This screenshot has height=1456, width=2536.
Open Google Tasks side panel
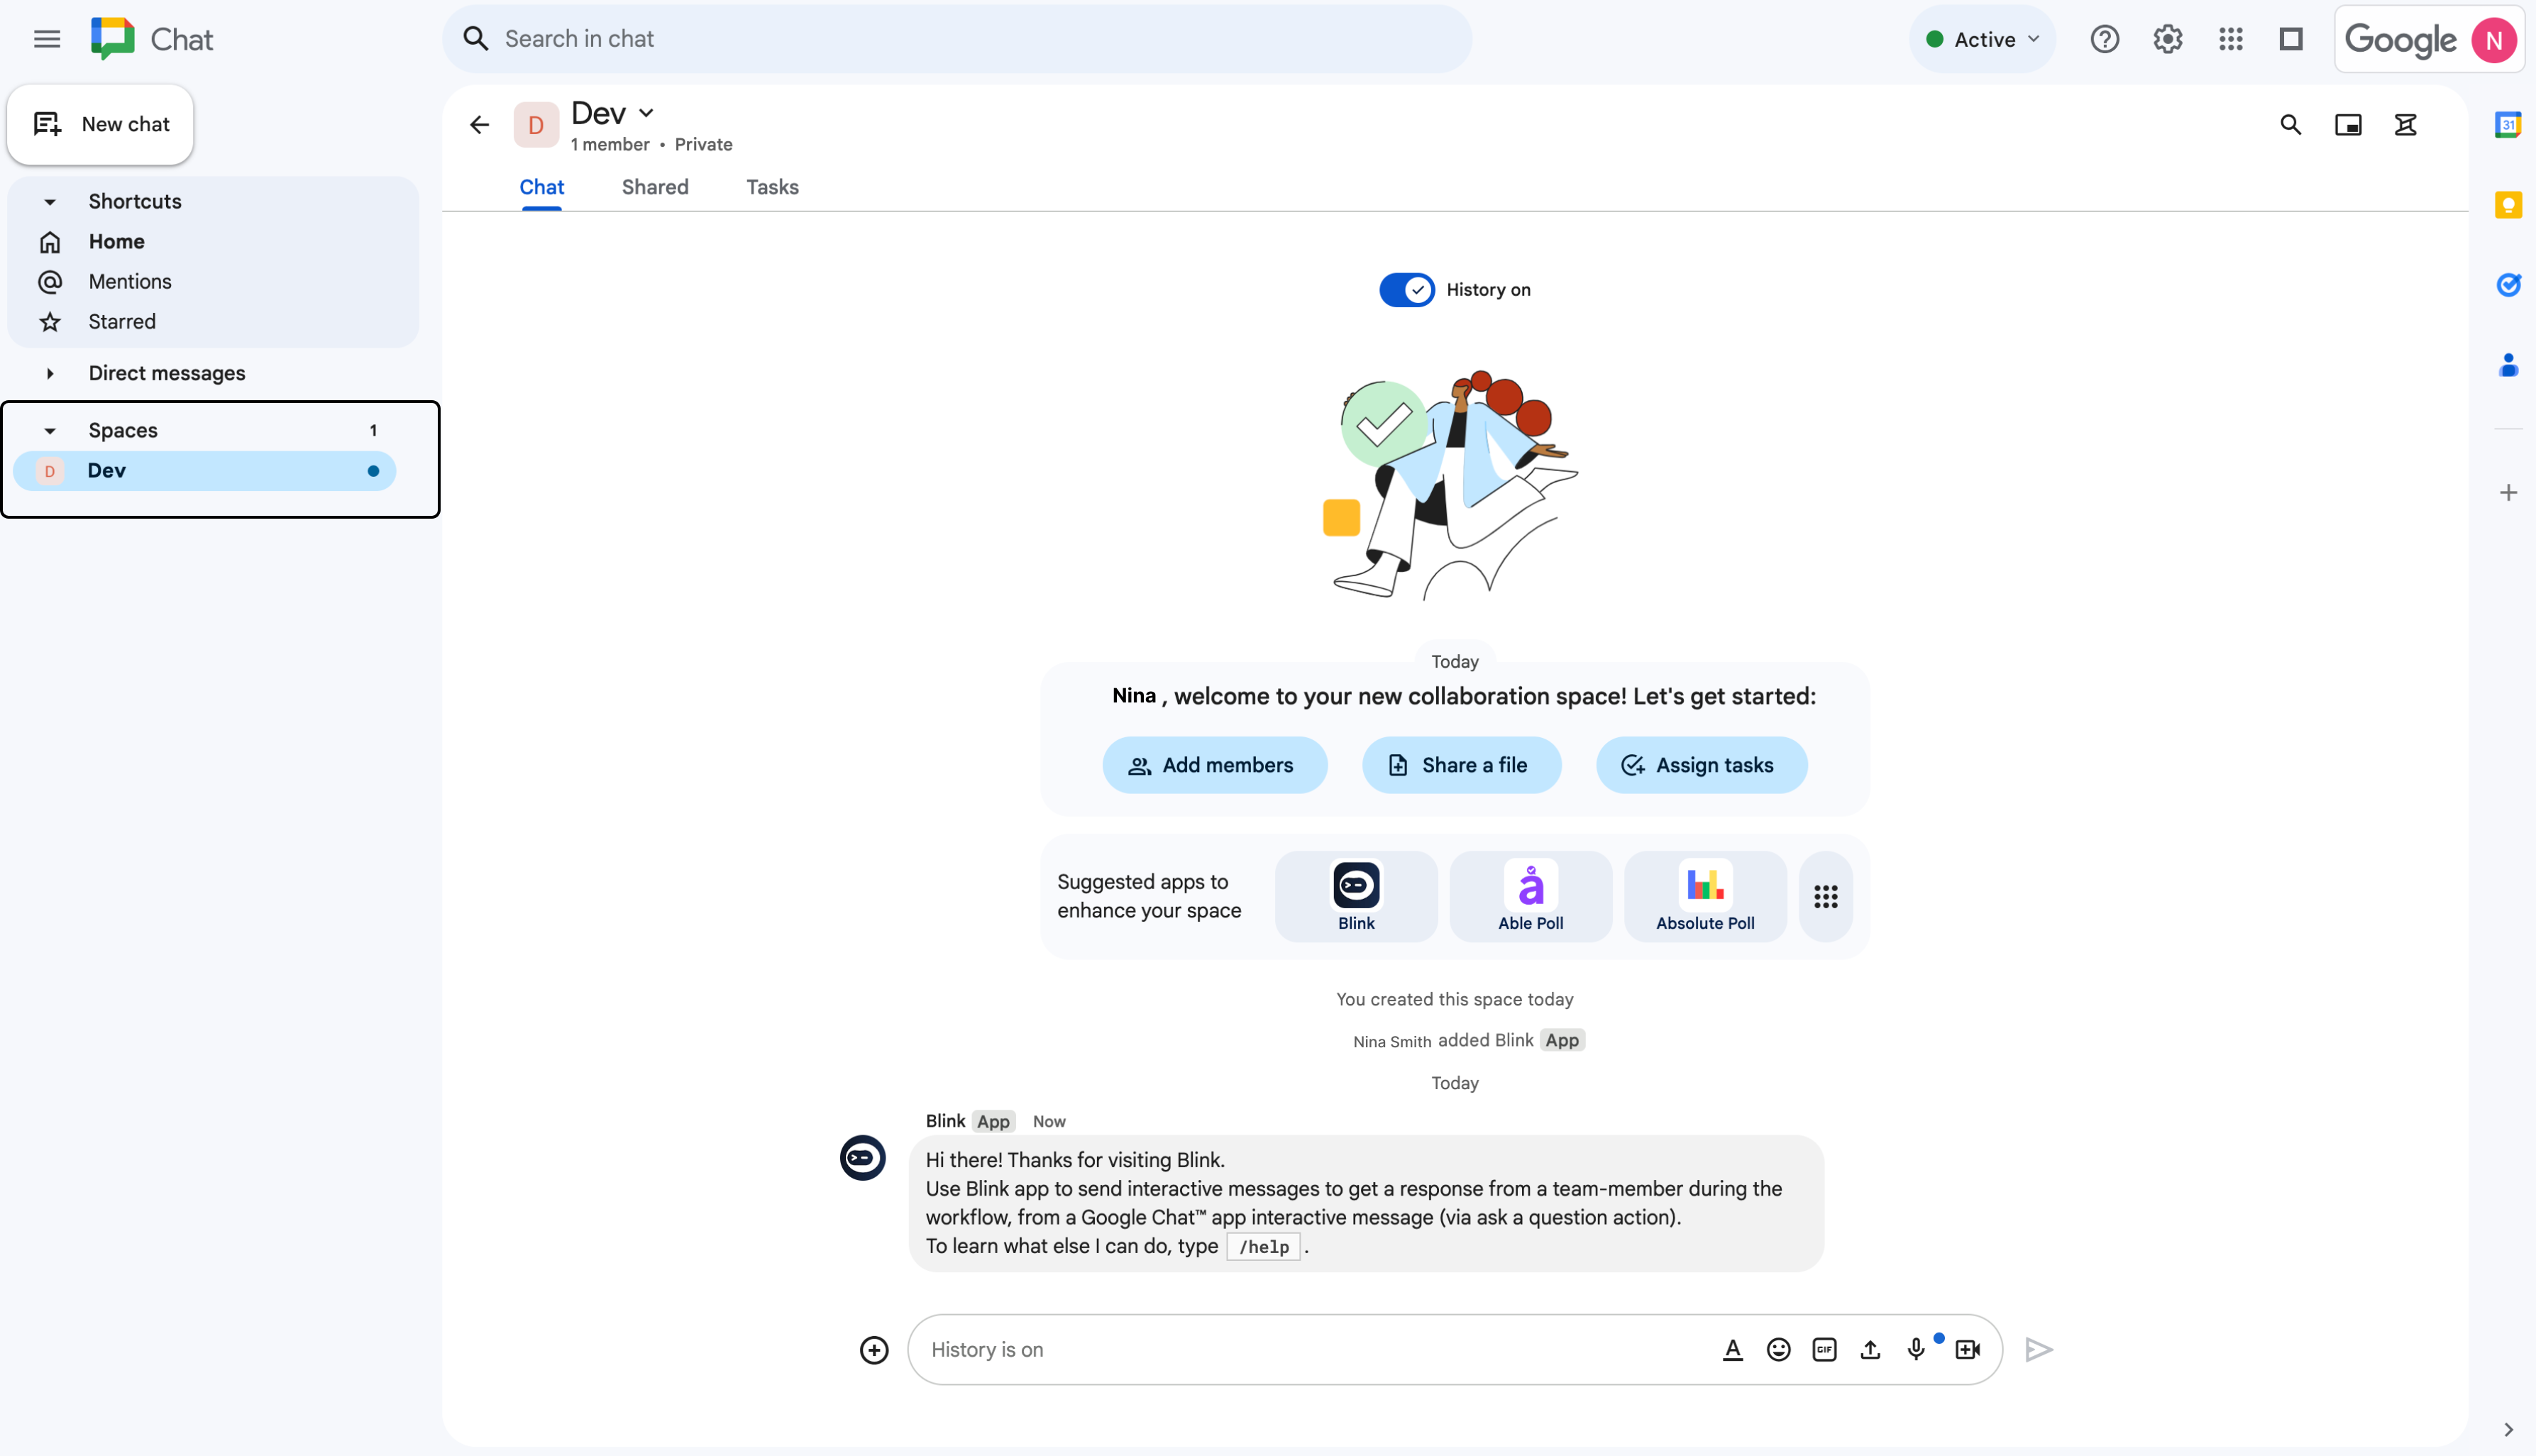coord(2508,285)
